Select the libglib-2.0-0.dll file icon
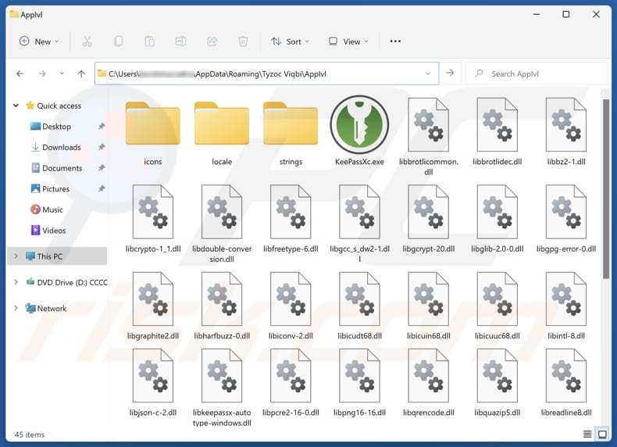Image resolution: width=617 pixels, height=447 pixels. tap(498, 212)
